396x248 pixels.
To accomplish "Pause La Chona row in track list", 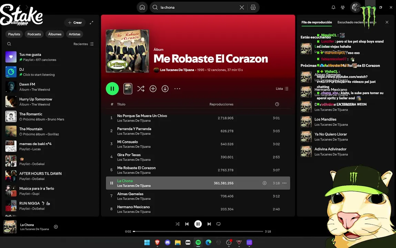I will [x=111, y=183].
